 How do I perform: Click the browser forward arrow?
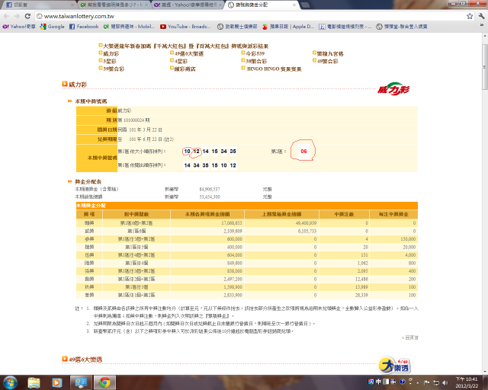tap(17, 16)
